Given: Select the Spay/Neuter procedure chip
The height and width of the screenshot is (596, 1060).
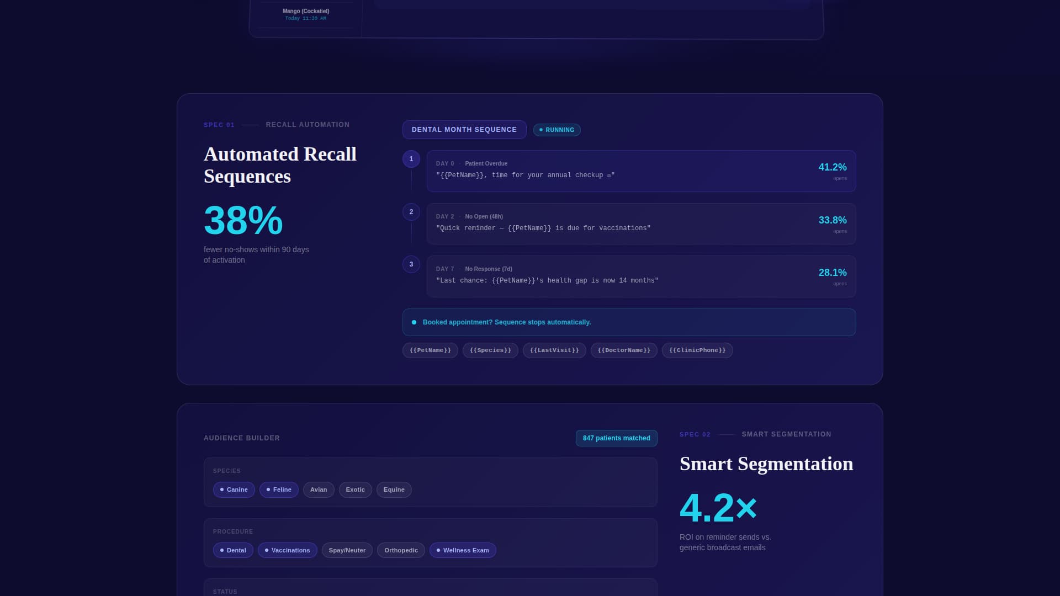Looking at the screenshot, I should tap(347, 550).
